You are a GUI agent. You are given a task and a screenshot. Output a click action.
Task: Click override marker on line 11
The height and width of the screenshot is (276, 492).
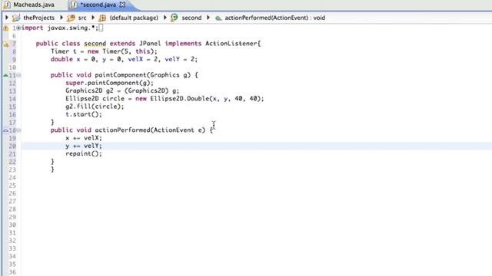5,75
